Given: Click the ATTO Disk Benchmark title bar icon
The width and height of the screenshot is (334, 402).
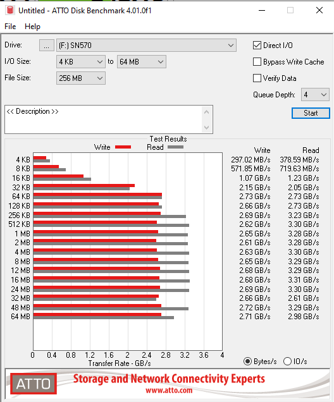Looking at the screenshot, I should point(9,10).
